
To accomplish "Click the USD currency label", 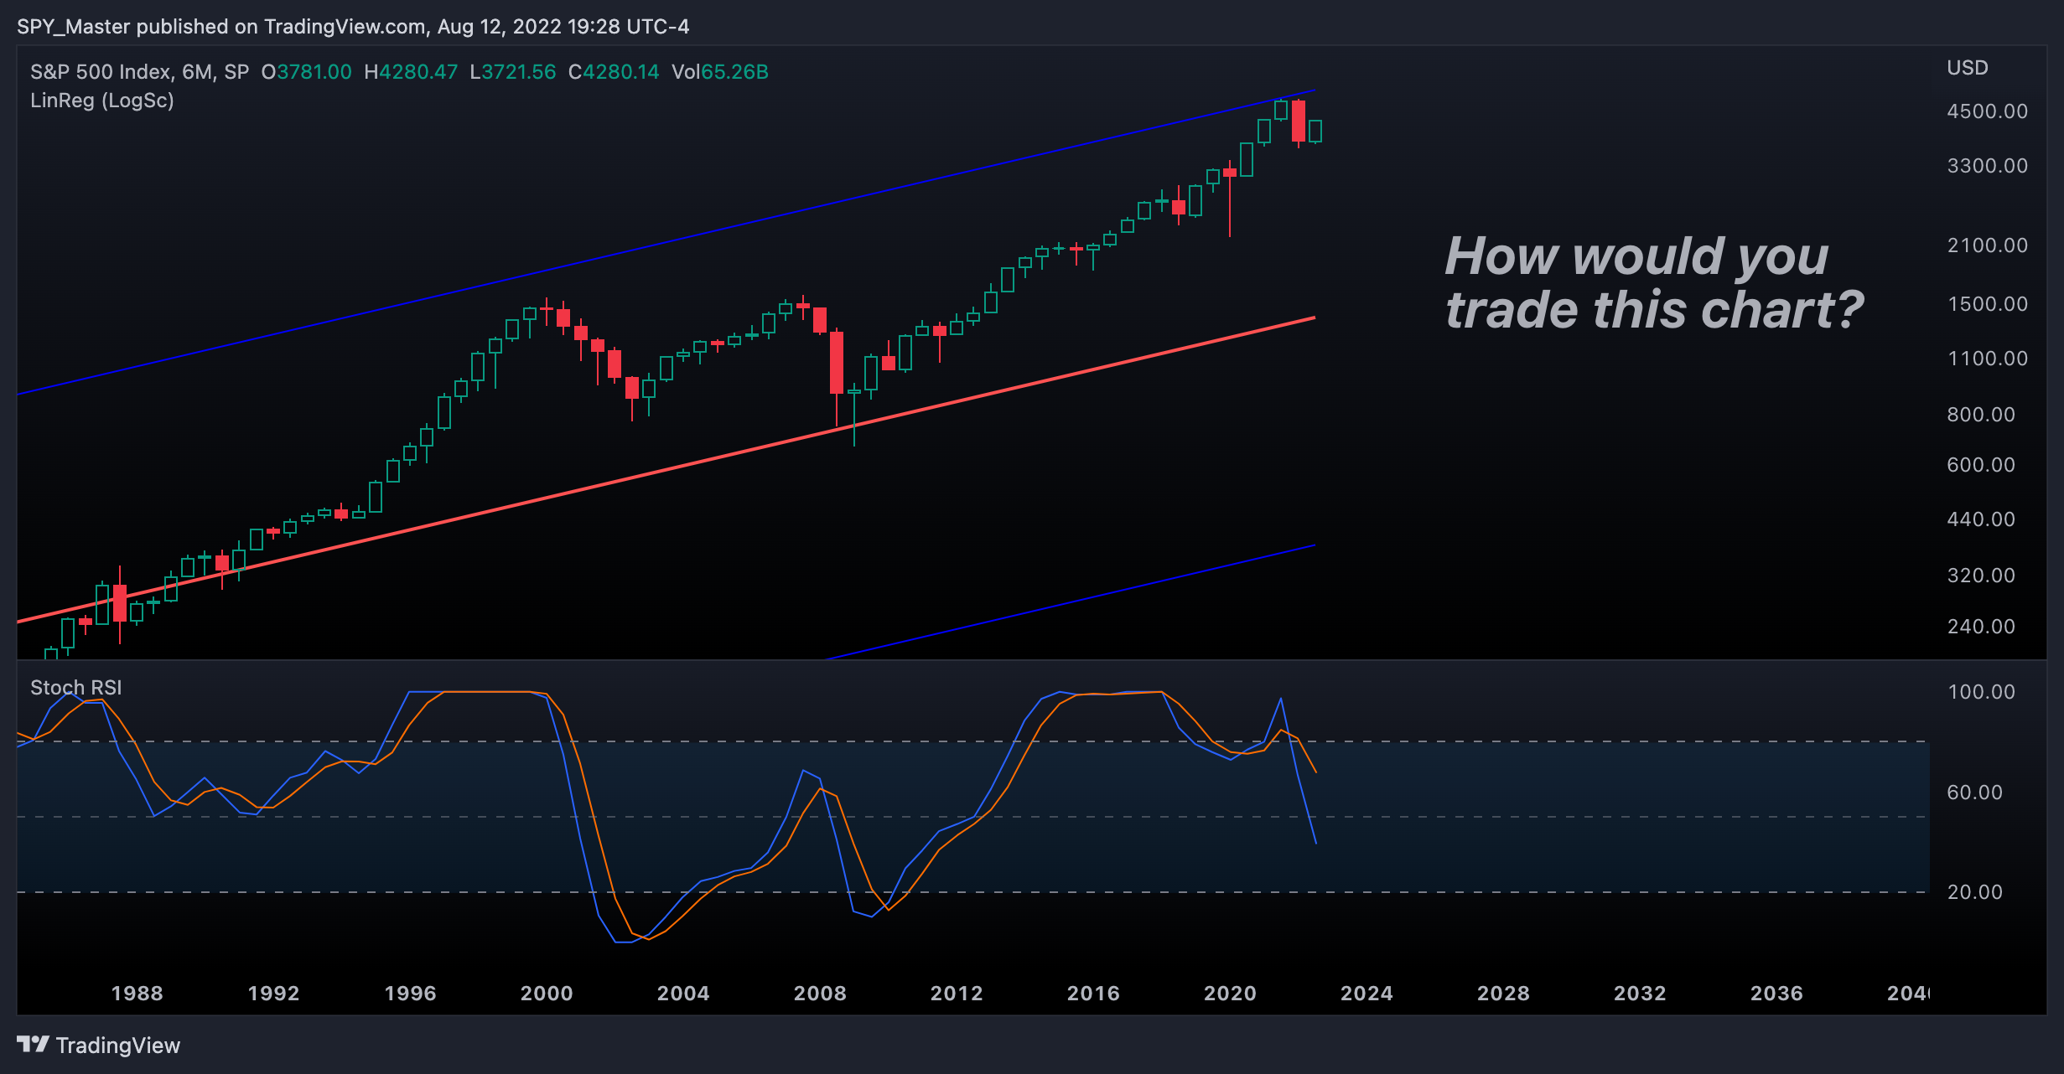I will pos(1968,68).
